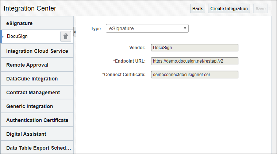Click the Type label text
Viewport: 277px width, 154px height.
click(96, 28)
